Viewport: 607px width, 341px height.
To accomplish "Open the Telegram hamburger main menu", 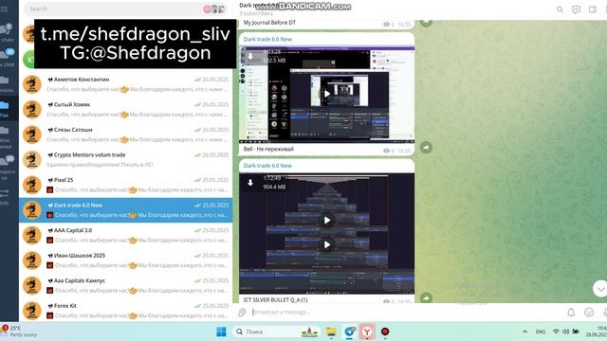I will coord(4,9).
